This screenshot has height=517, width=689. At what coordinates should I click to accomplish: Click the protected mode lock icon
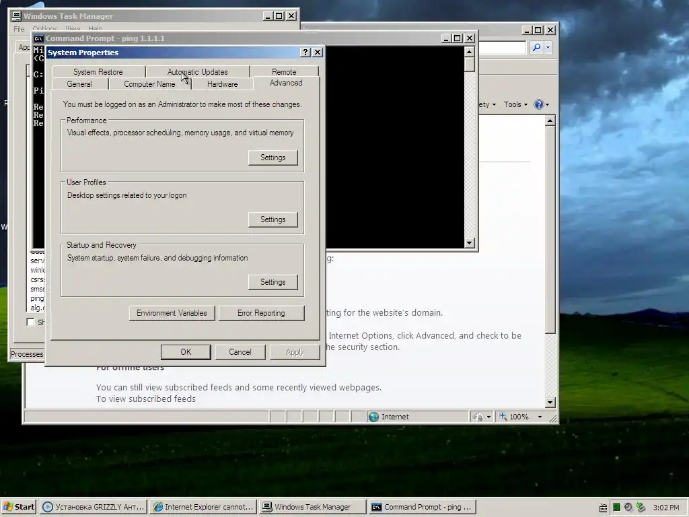478,417
